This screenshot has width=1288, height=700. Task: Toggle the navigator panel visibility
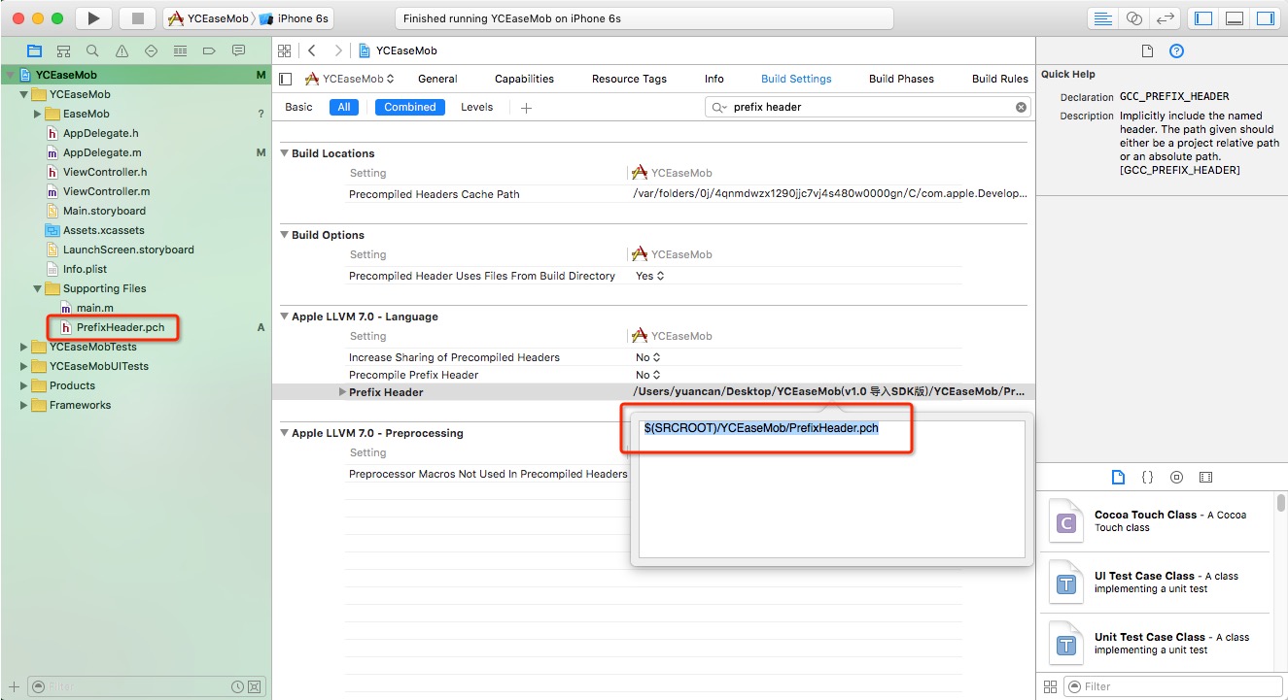click(x=1203, y=18)
